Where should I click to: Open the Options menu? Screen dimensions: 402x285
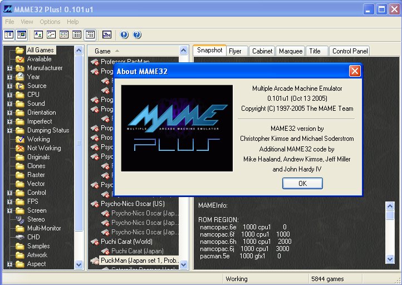tap(50, 22)
